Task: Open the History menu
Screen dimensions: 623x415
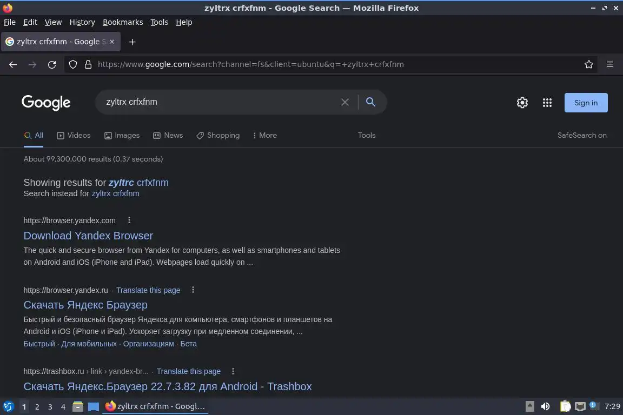Action: (x=82, y=22)
